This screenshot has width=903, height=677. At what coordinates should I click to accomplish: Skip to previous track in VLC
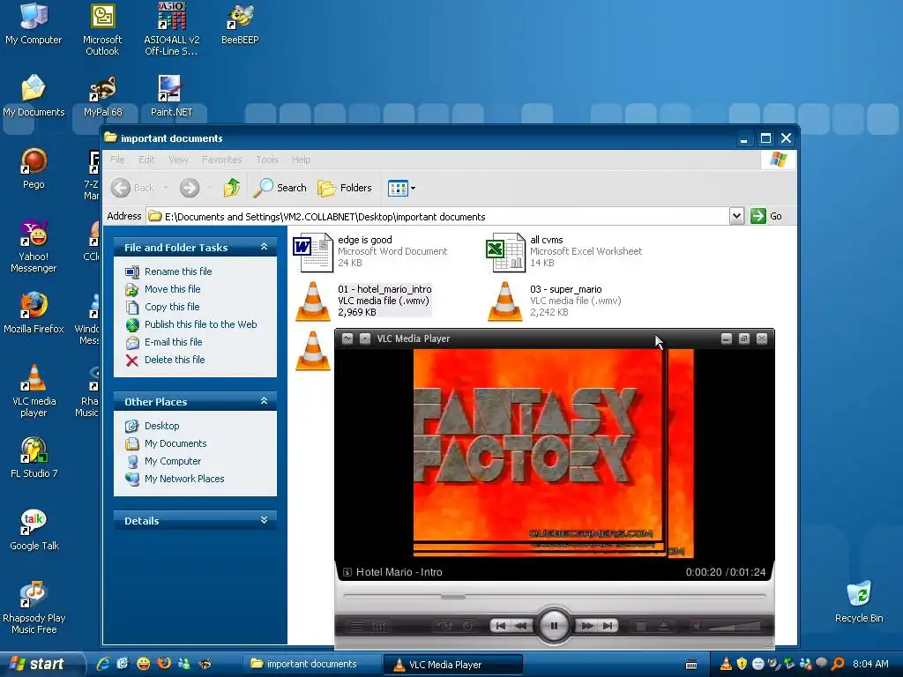(501, 626)
